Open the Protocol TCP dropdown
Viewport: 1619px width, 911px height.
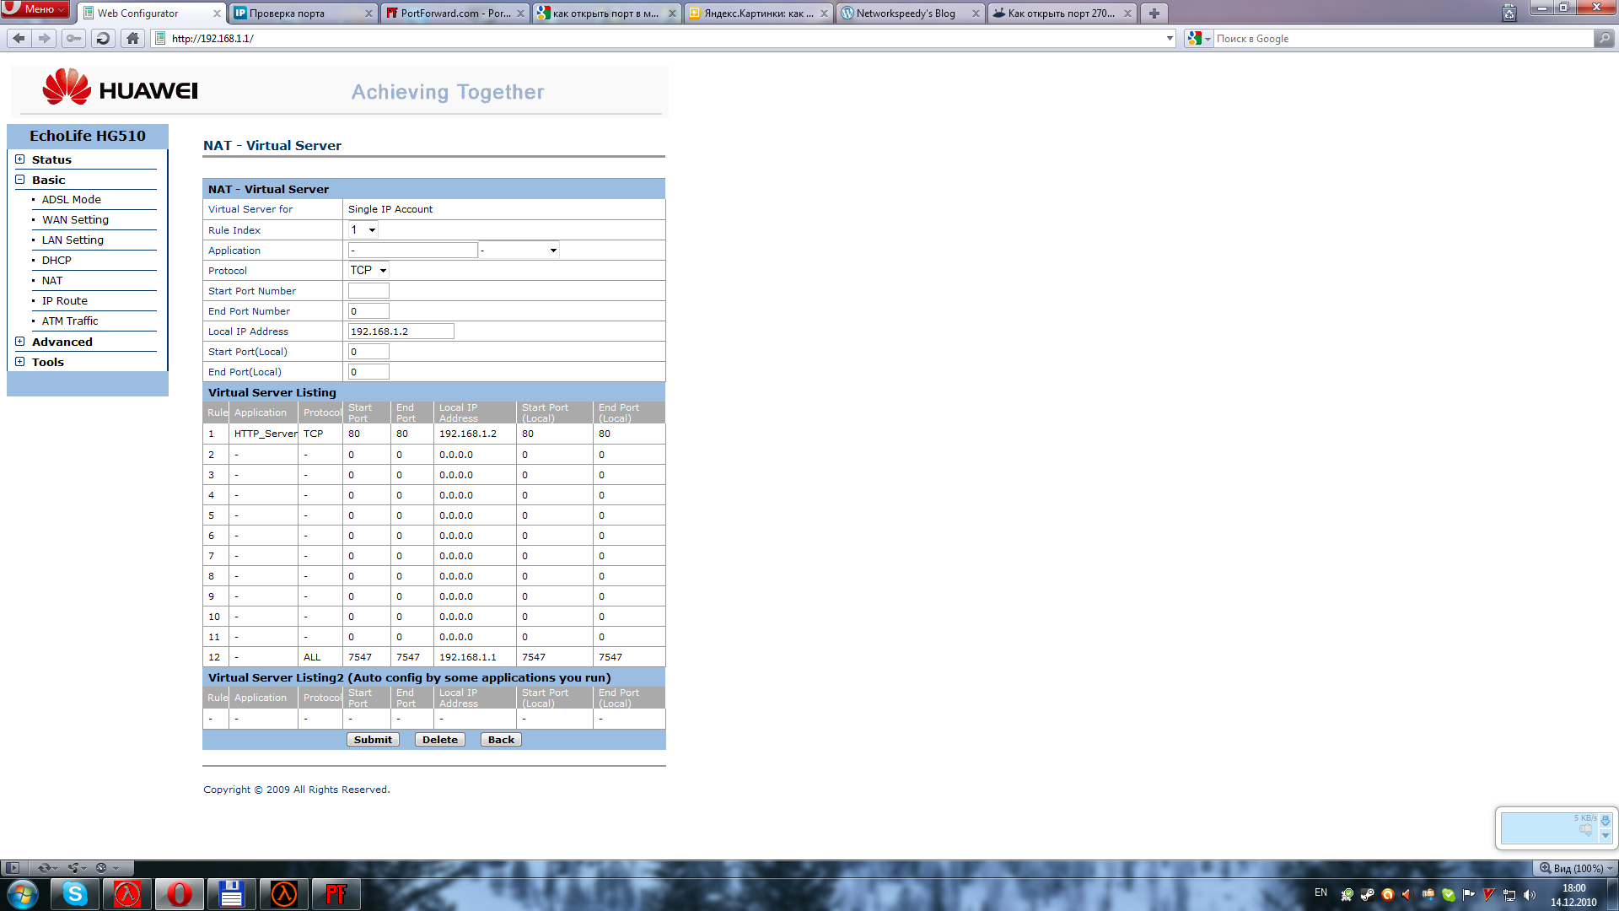(368, 270)
